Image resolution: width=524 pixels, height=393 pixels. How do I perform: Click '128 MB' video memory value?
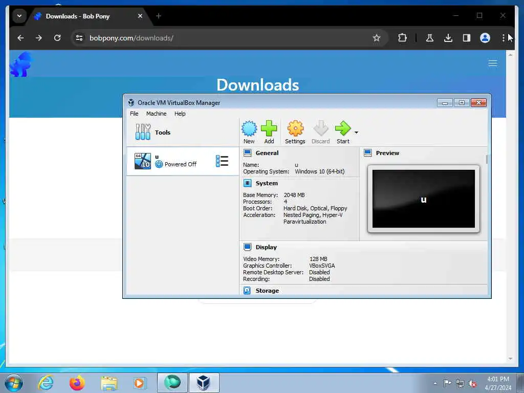pos(318,259)
